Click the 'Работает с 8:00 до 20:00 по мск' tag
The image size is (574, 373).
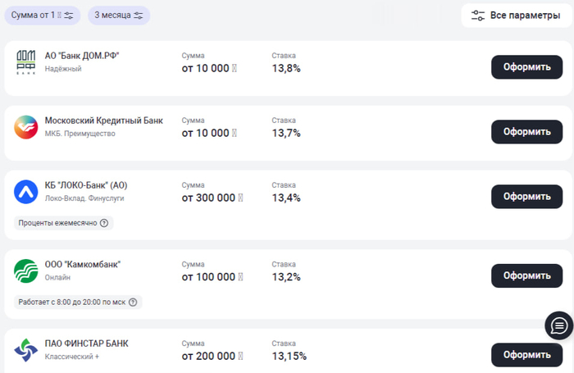tap(78, 302)
